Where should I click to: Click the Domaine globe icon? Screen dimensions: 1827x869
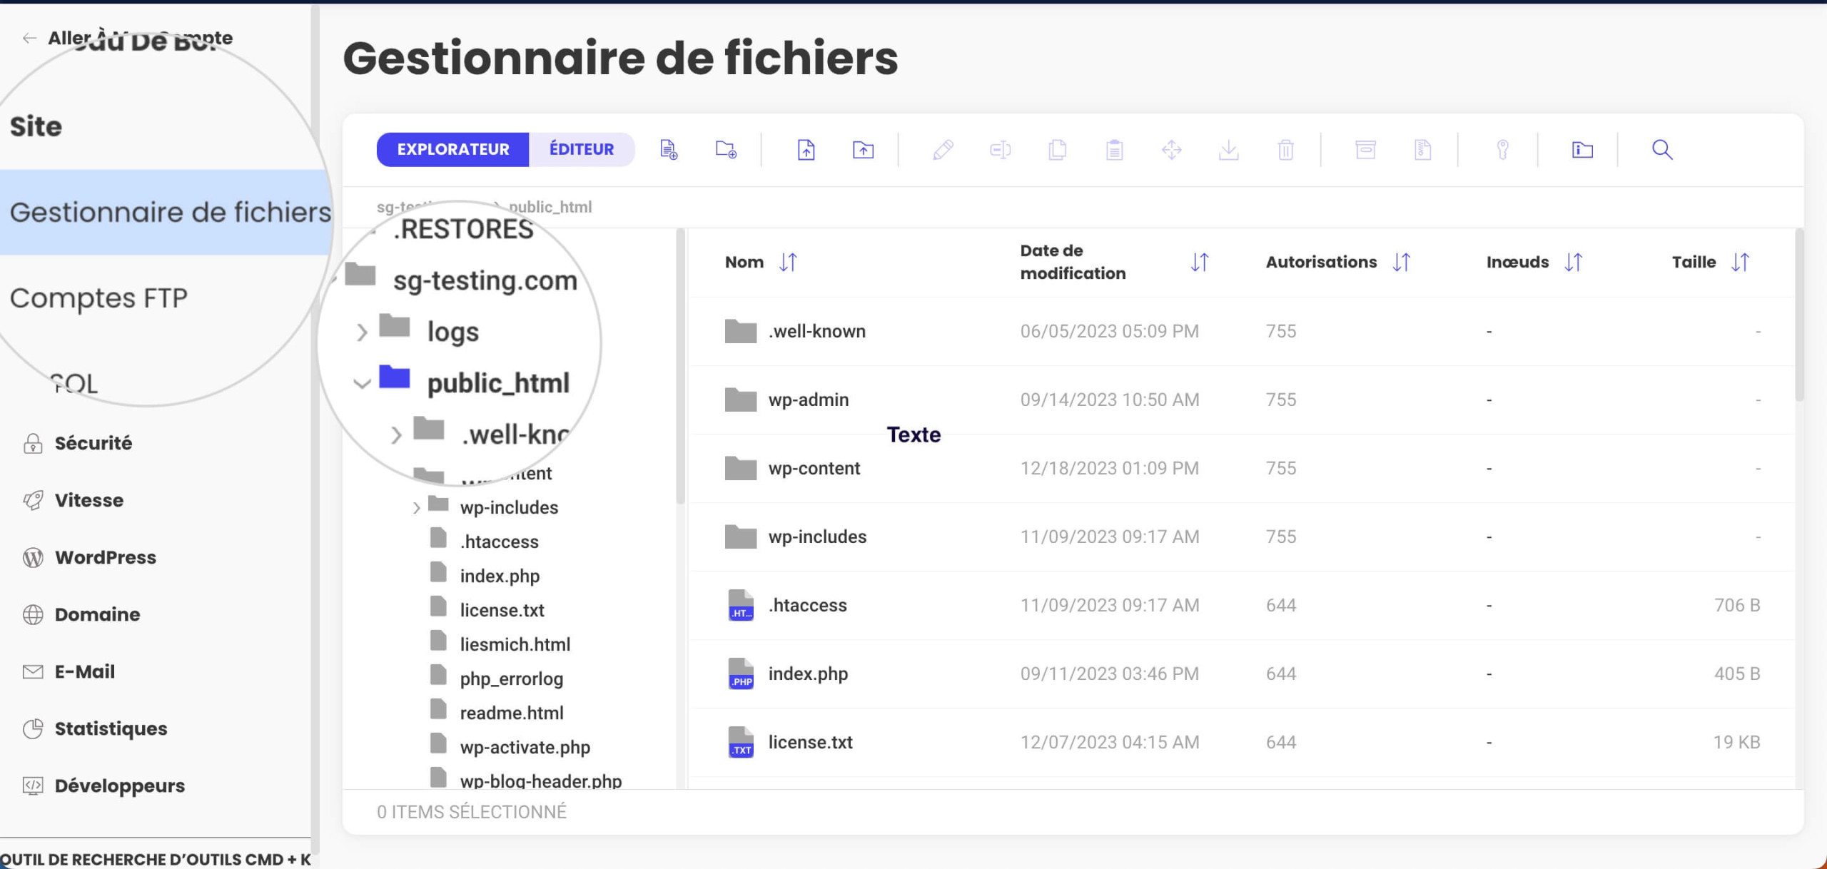(x=33, y=614)
